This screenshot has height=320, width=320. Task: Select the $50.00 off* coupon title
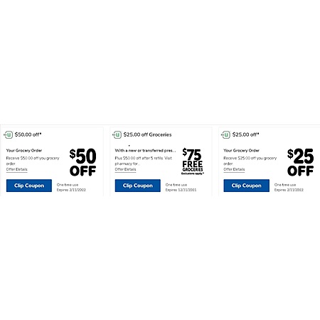click(x=28, y=134)
